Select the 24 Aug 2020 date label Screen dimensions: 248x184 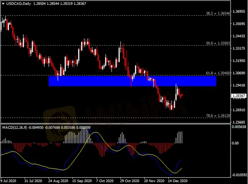tap(58, 181)
